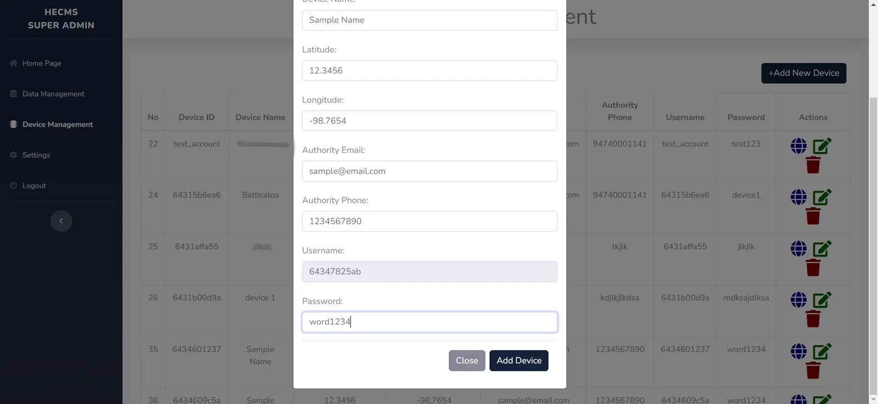The image size is (878, 404).
Task: Click edit icon for device 1 row
Action: (x=821, y=300)
